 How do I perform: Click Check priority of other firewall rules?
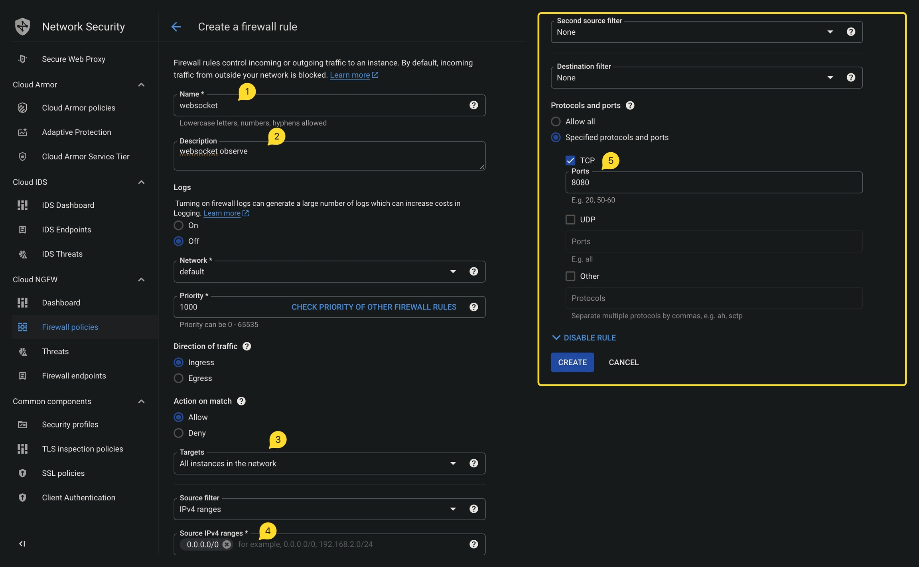[374, 307]
